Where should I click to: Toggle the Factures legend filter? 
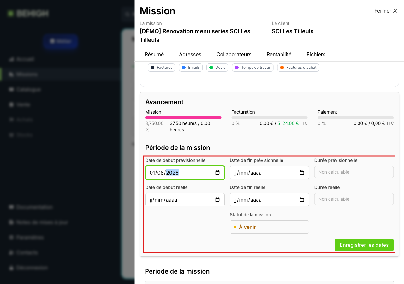(x=161, y=68)
